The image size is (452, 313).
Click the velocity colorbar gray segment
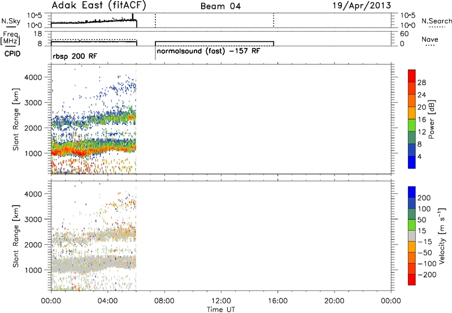(412, 236)
